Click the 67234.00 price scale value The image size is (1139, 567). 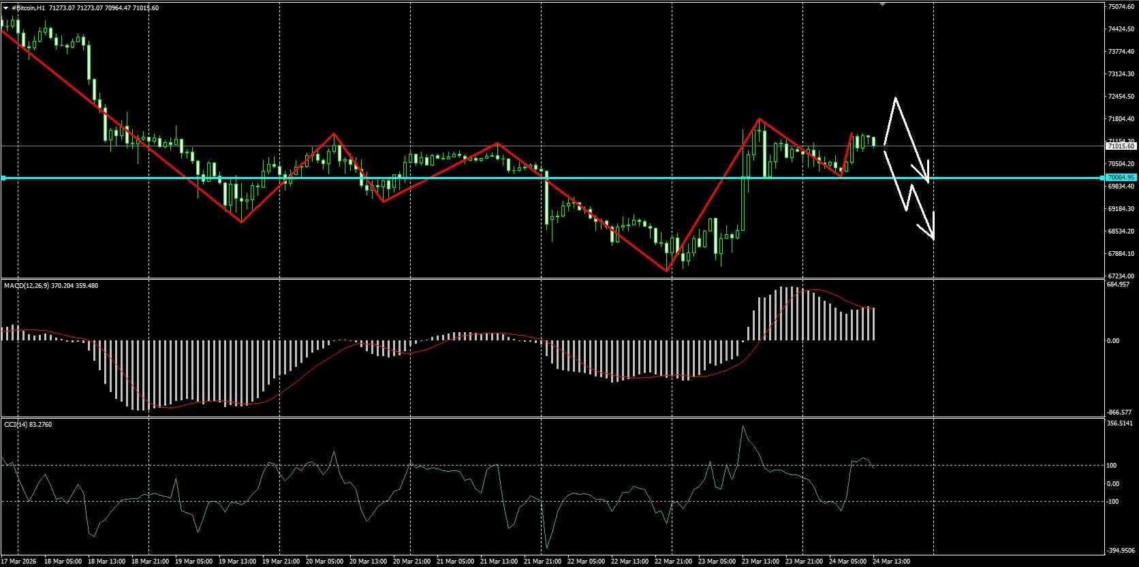[x=1121, y=276]
